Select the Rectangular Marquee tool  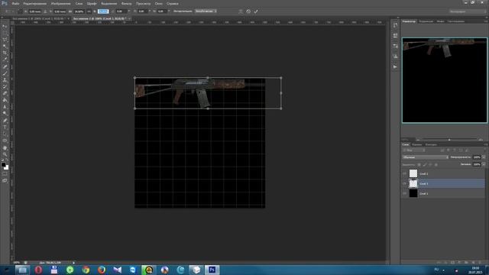click(5, 33)
